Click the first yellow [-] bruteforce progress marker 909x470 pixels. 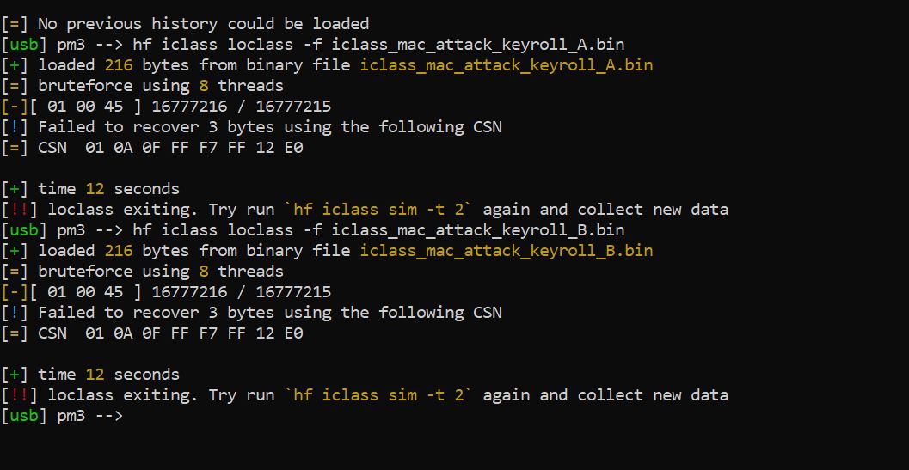(x=15, y=106)
